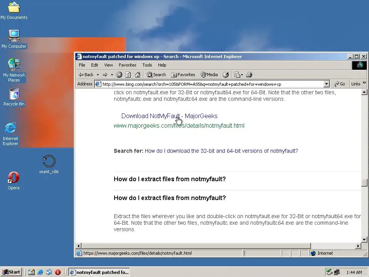Open Download NotMyFault - MajorGeeks link
This screenshot has height=277, width=369.
(x=169, y=116)
